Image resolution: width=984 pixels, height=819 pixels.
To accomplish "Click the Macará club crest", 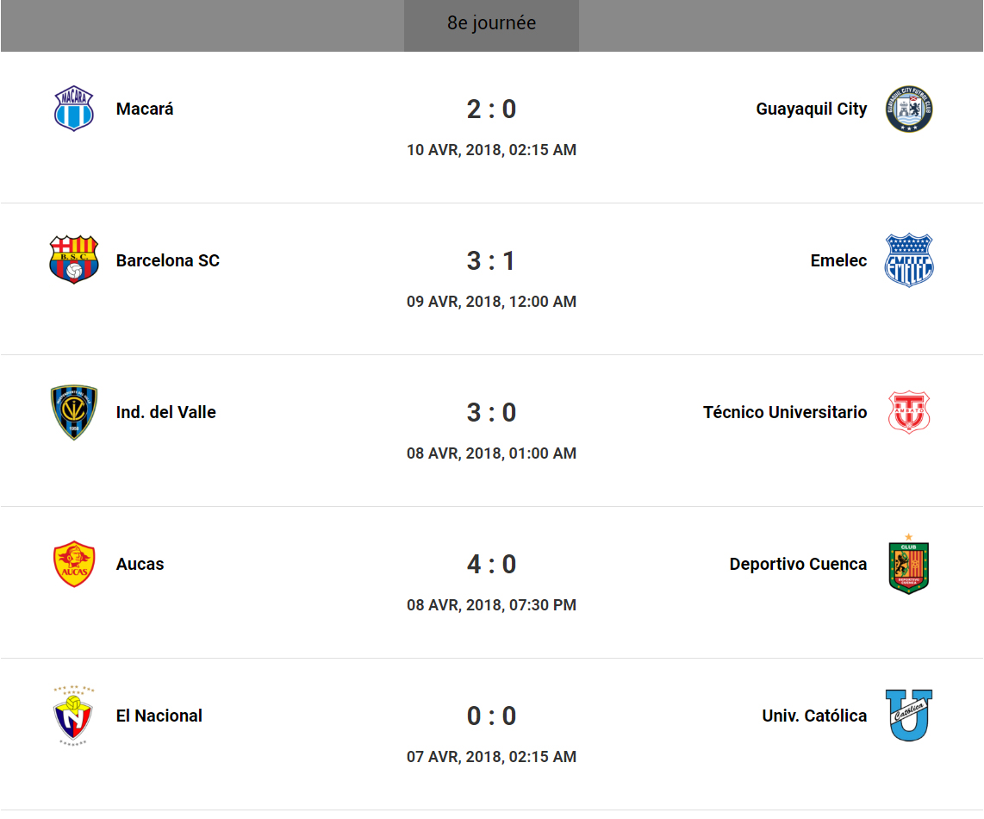I will point(74,109).
